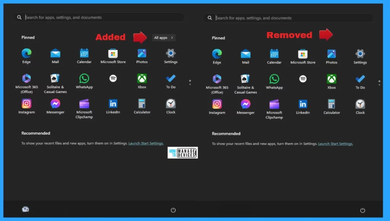Open Settings in the left Start menu
This screenshot has width=390, height=221.
click(171, 56)
